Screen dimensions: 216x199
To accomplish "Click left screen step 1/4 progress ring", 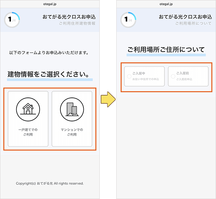I will pyautogui.click(x=12, y=20).
